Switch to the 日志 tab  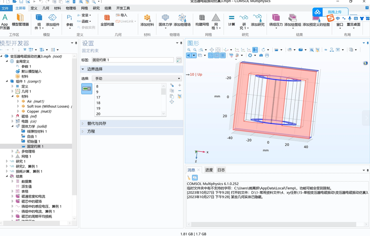pyautogui.click(x=221, y=170)
